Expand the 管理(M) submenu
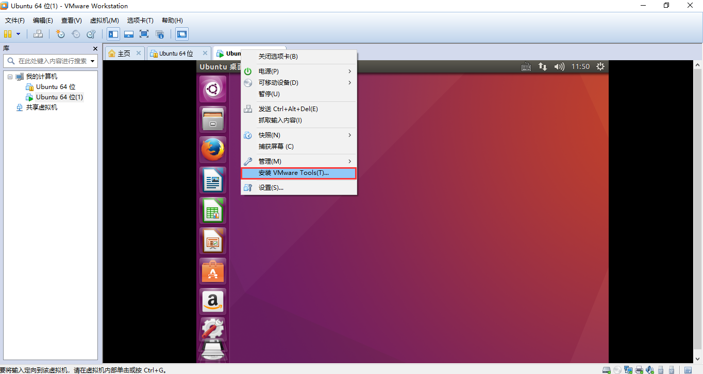 pyautogui.click(x=299, y=161)
